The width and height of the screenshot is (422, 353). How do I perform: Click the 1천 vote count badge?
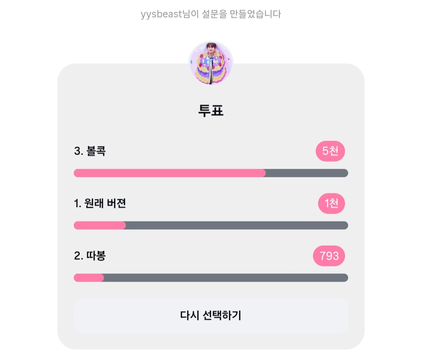click(x=331, y=203)
